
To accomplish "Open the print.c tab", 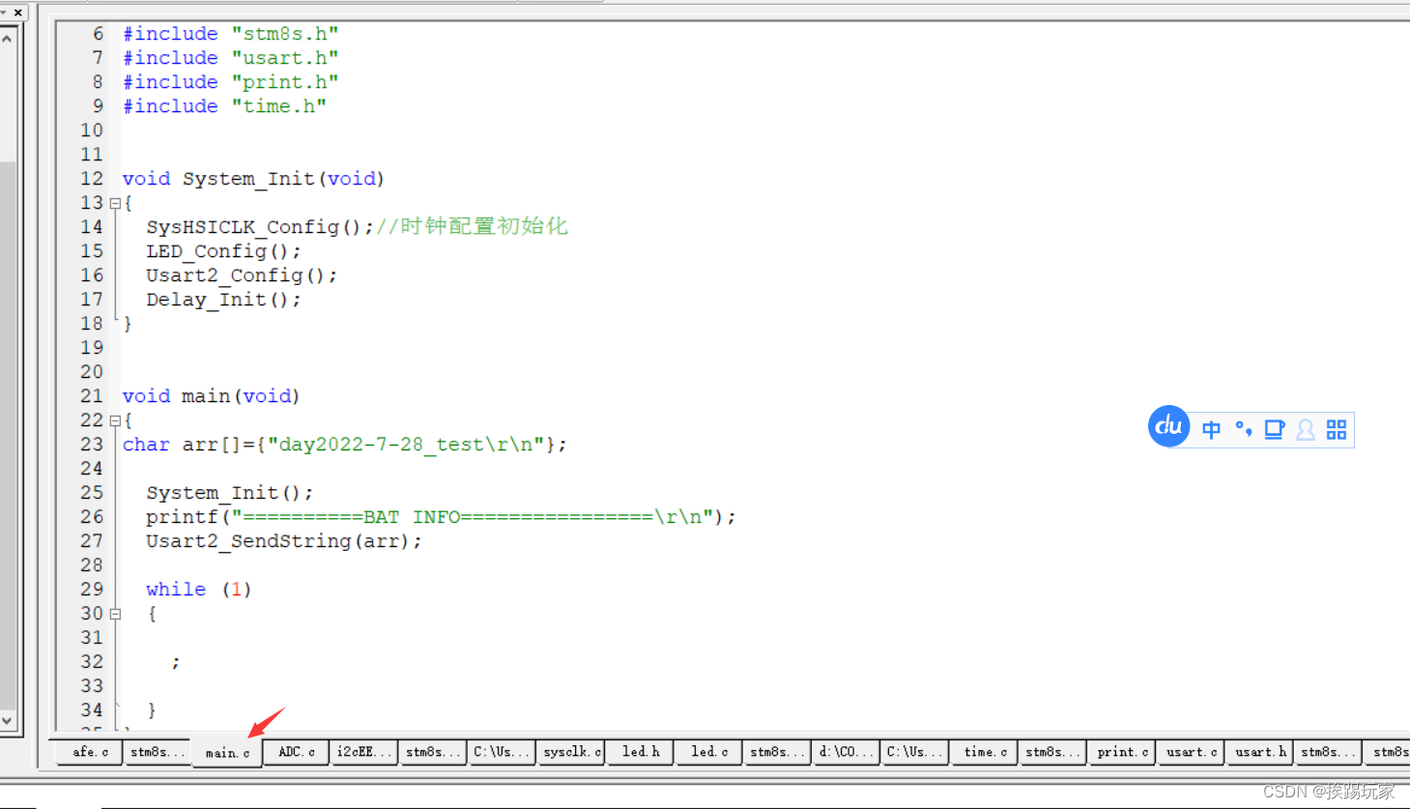I will pyautogui.click(x=1122, y=752).
